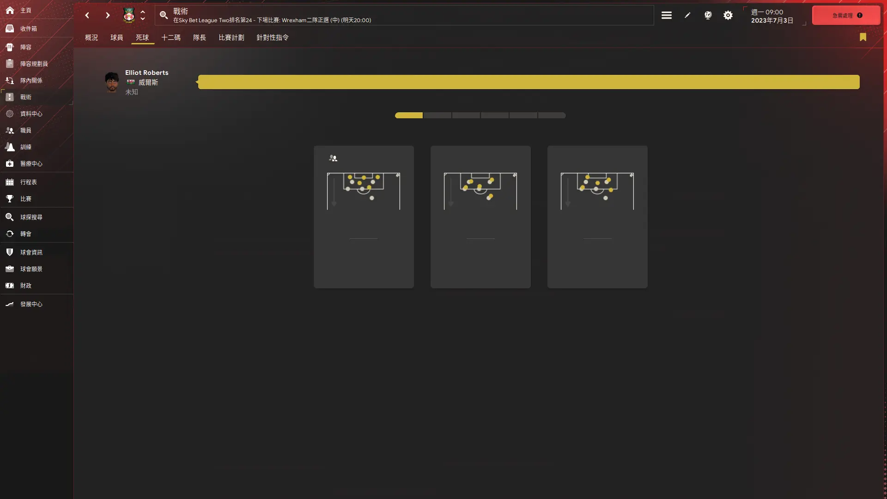Click the 陣容規劃員 clipboard icon
The width and height of the screenshot is (887, 499).
[x=10, y=64]
